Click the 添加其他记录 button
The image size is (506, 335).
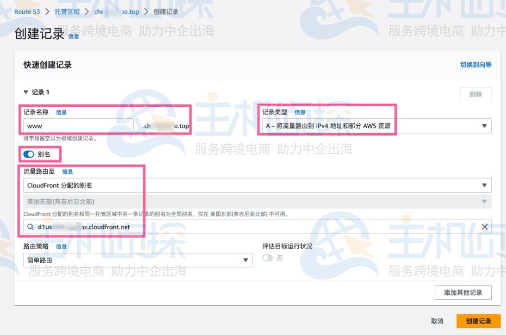pyautogui.click(x=462, y=293)
